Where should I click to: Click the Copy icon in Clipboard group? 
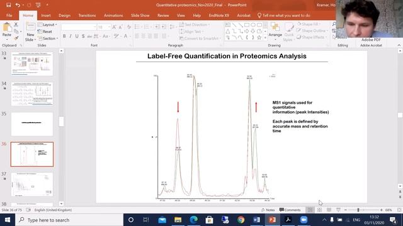(x=16, y=31)
